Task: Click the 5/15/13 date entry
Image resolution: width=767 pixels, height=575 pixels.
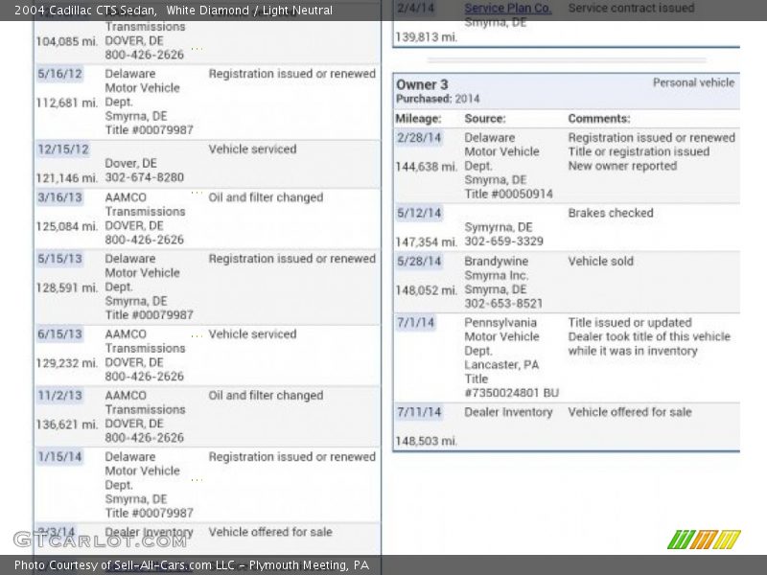Action: click(59, 259)
